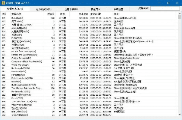The height and width of the screenshot is (120, 182).
Task: Click remark Origin免费-Apex 英雄
Action: [124, 28]
